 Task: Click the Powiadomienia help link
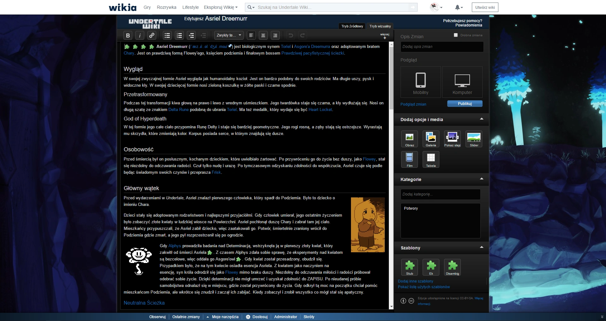(x=469, y=25)
